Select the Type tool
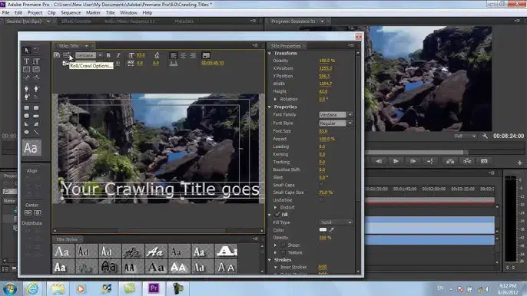The image size is (527, 296). pos(26,61)
